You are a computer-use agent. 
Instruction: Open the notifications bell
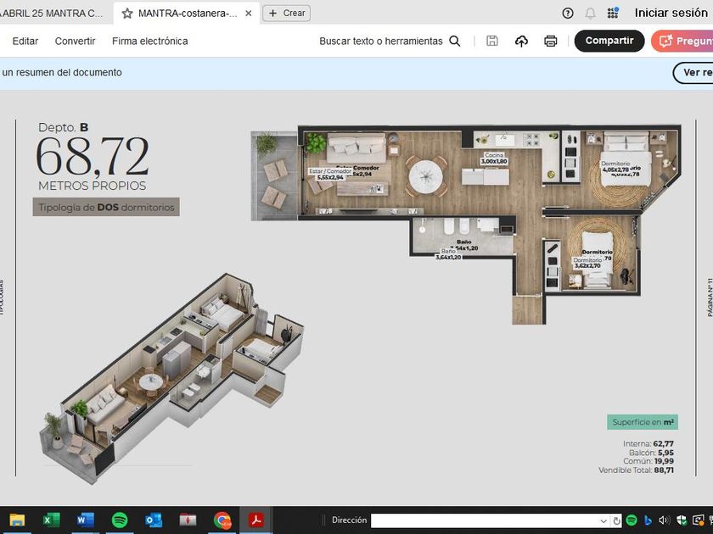click(590, 13)
